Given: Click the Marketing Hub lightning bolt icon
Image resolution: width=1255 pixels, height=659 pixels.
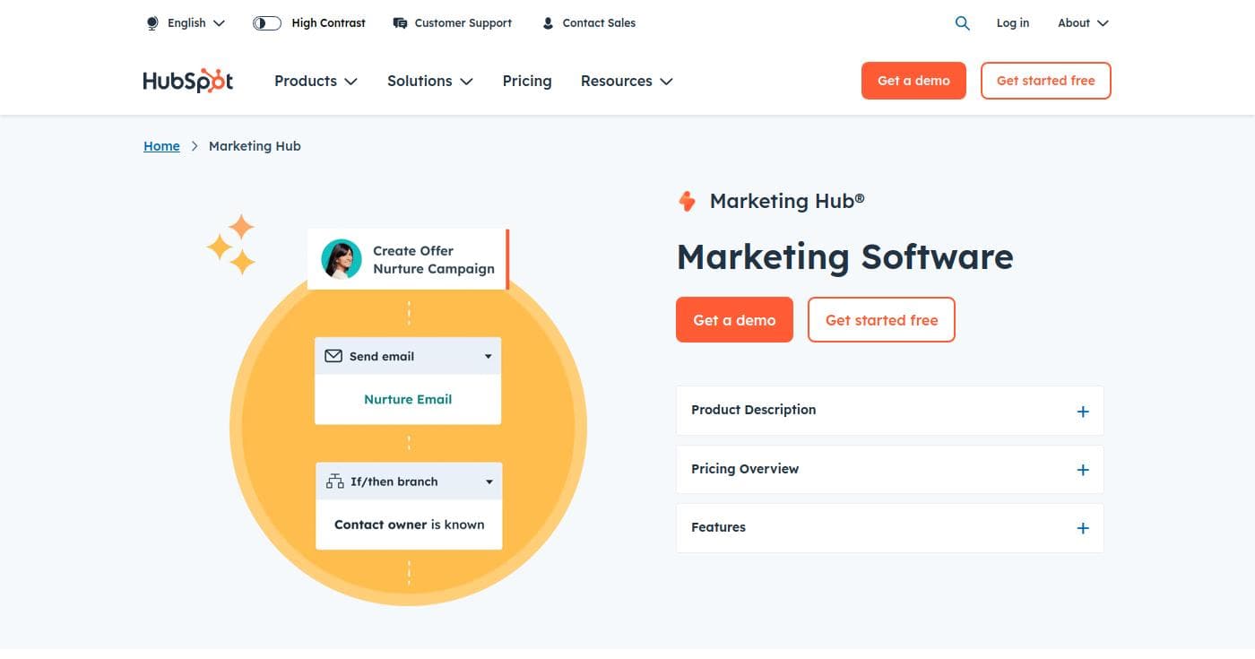Looking at the screenshot, I should coord(687,200).
